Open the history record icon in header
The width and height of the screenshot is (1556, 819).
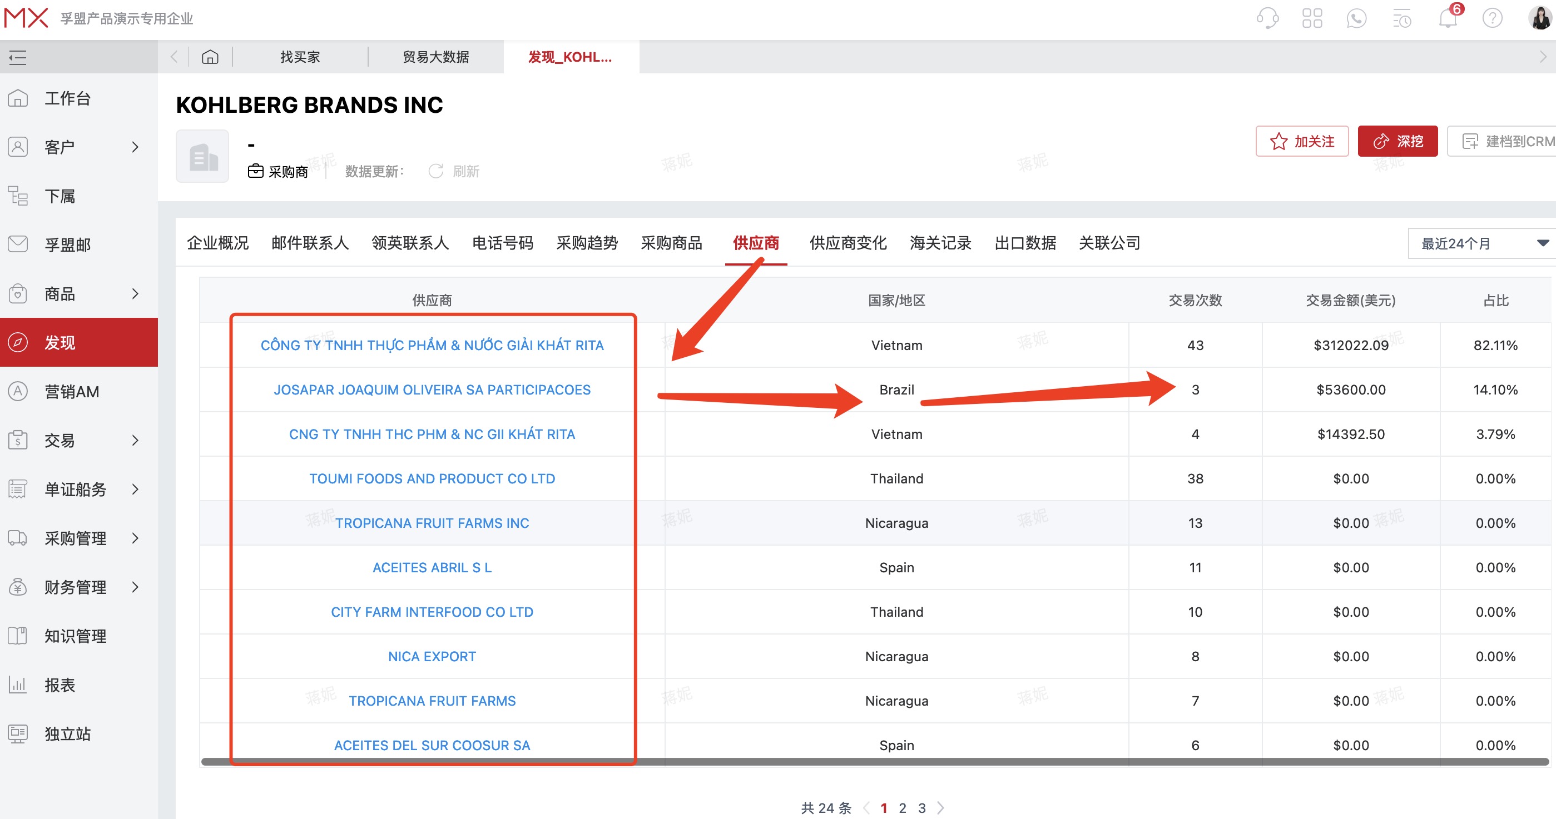point(1401,18)
